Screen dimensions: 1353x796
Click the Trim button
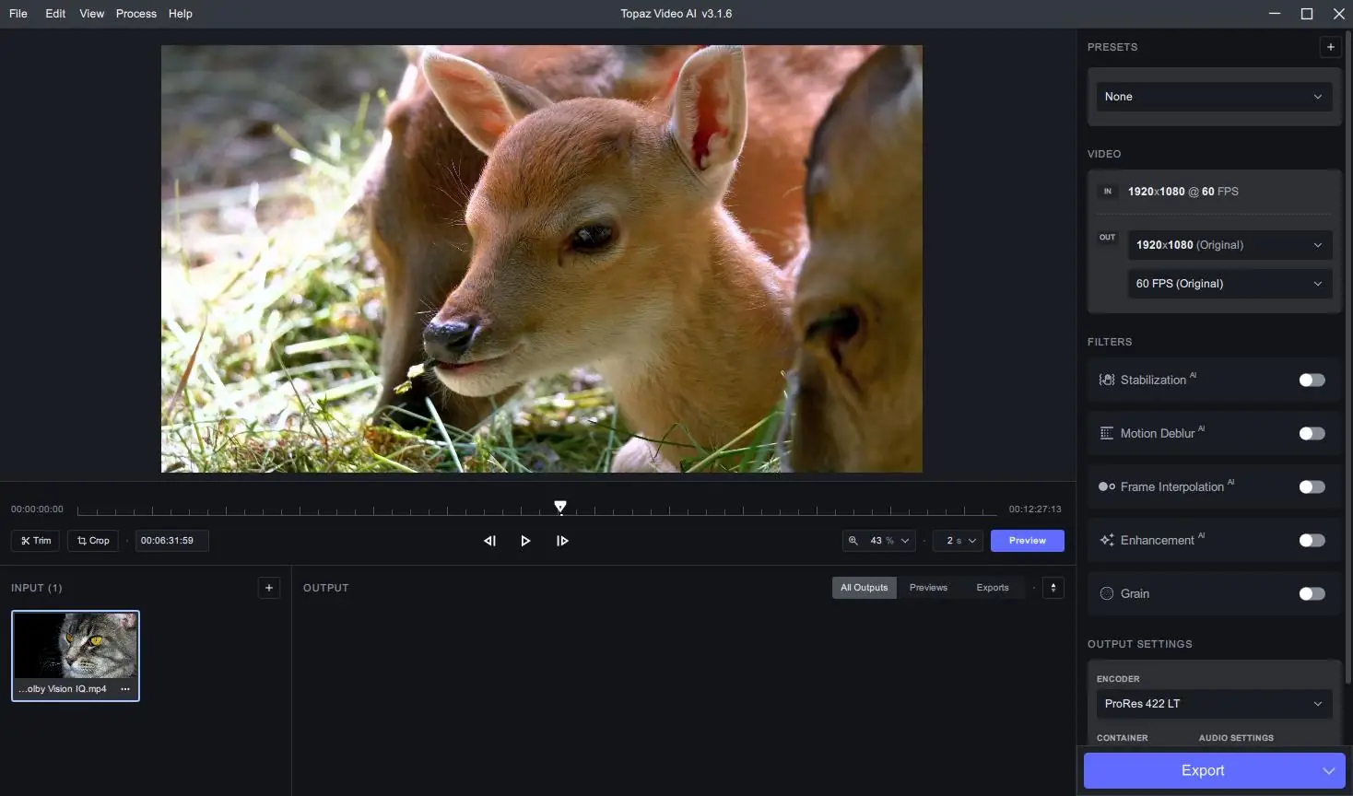[x=36, y=541]
